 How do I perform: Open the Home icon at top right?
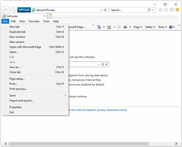click(x=161, y=10)
